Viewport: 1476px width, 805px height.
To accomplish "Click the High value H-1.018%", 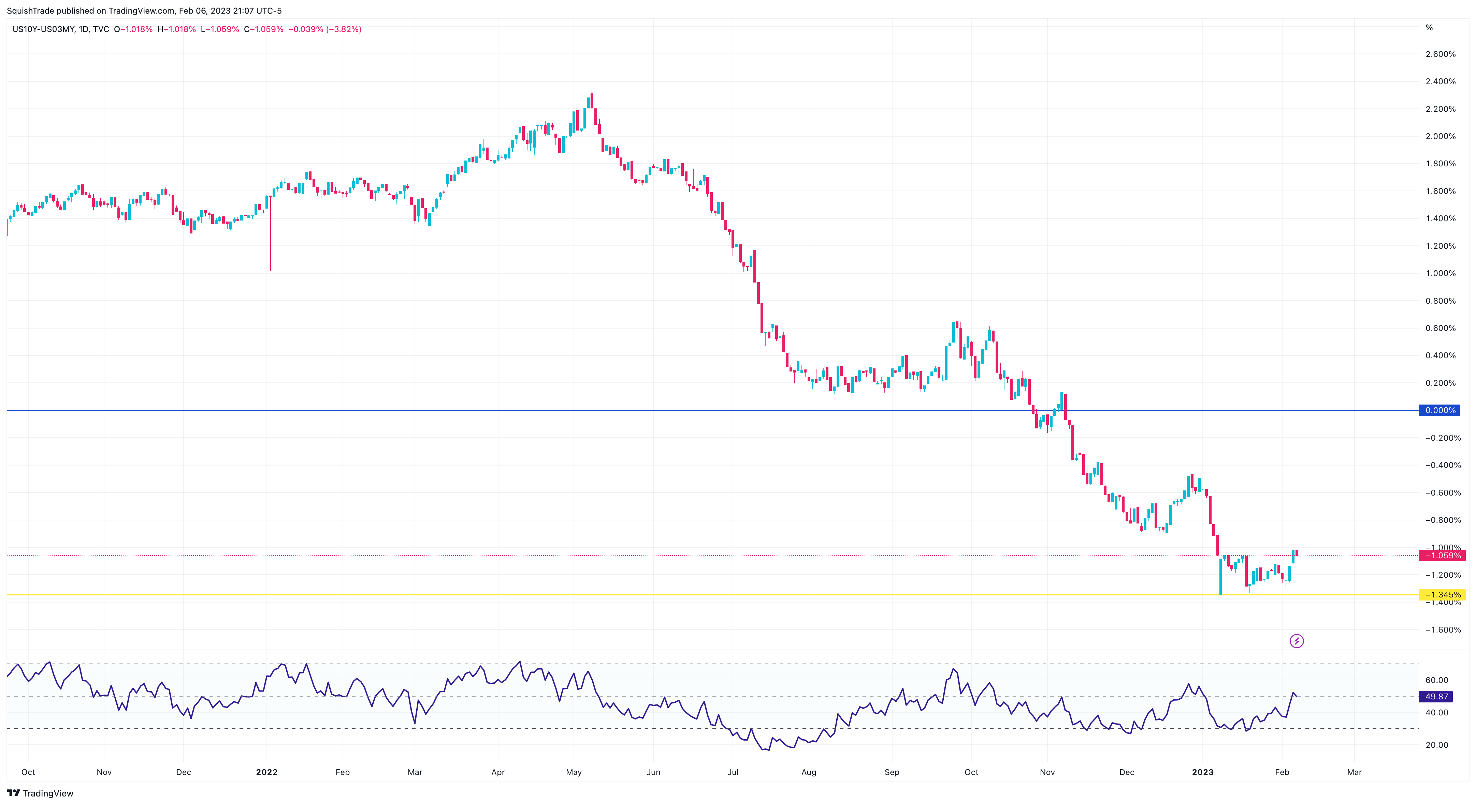I will [176, 29].
